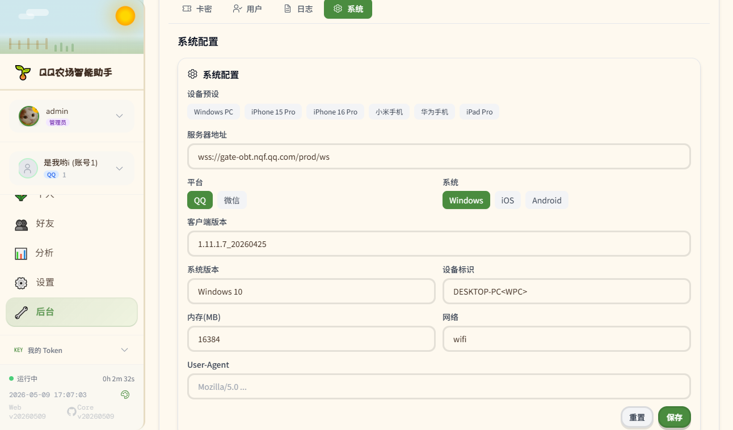Image resolution: width=733 pixels, height=430 pixels.
Task: Click the KEY icon beside 我的 Token
Action: pyautogui.click(x=19, y=350)
